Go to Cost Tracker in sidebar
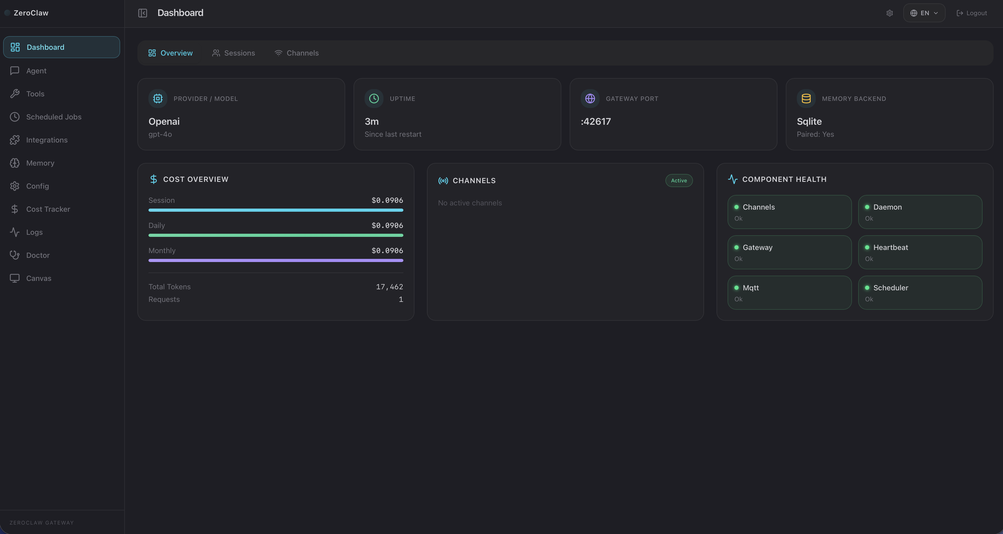 click(x=62, y=209)
